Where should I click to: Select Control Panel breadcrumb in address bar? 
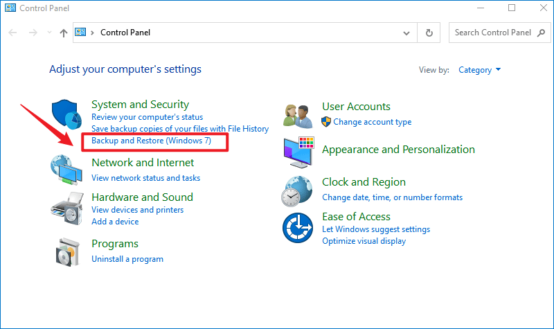125,33
